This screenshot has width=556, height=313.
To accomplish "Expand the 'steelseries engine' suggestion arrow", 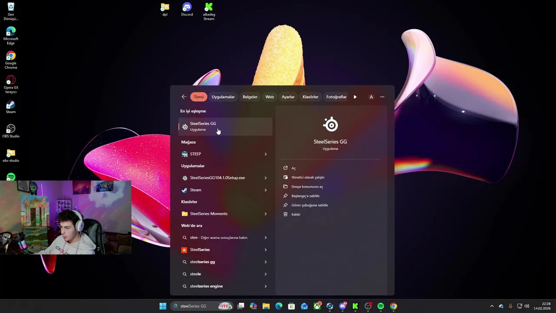I will (x=265, y=286).
